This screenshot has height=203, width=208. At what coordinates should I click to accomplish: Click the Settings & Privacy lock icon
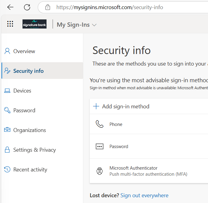[x=7, y=150]
